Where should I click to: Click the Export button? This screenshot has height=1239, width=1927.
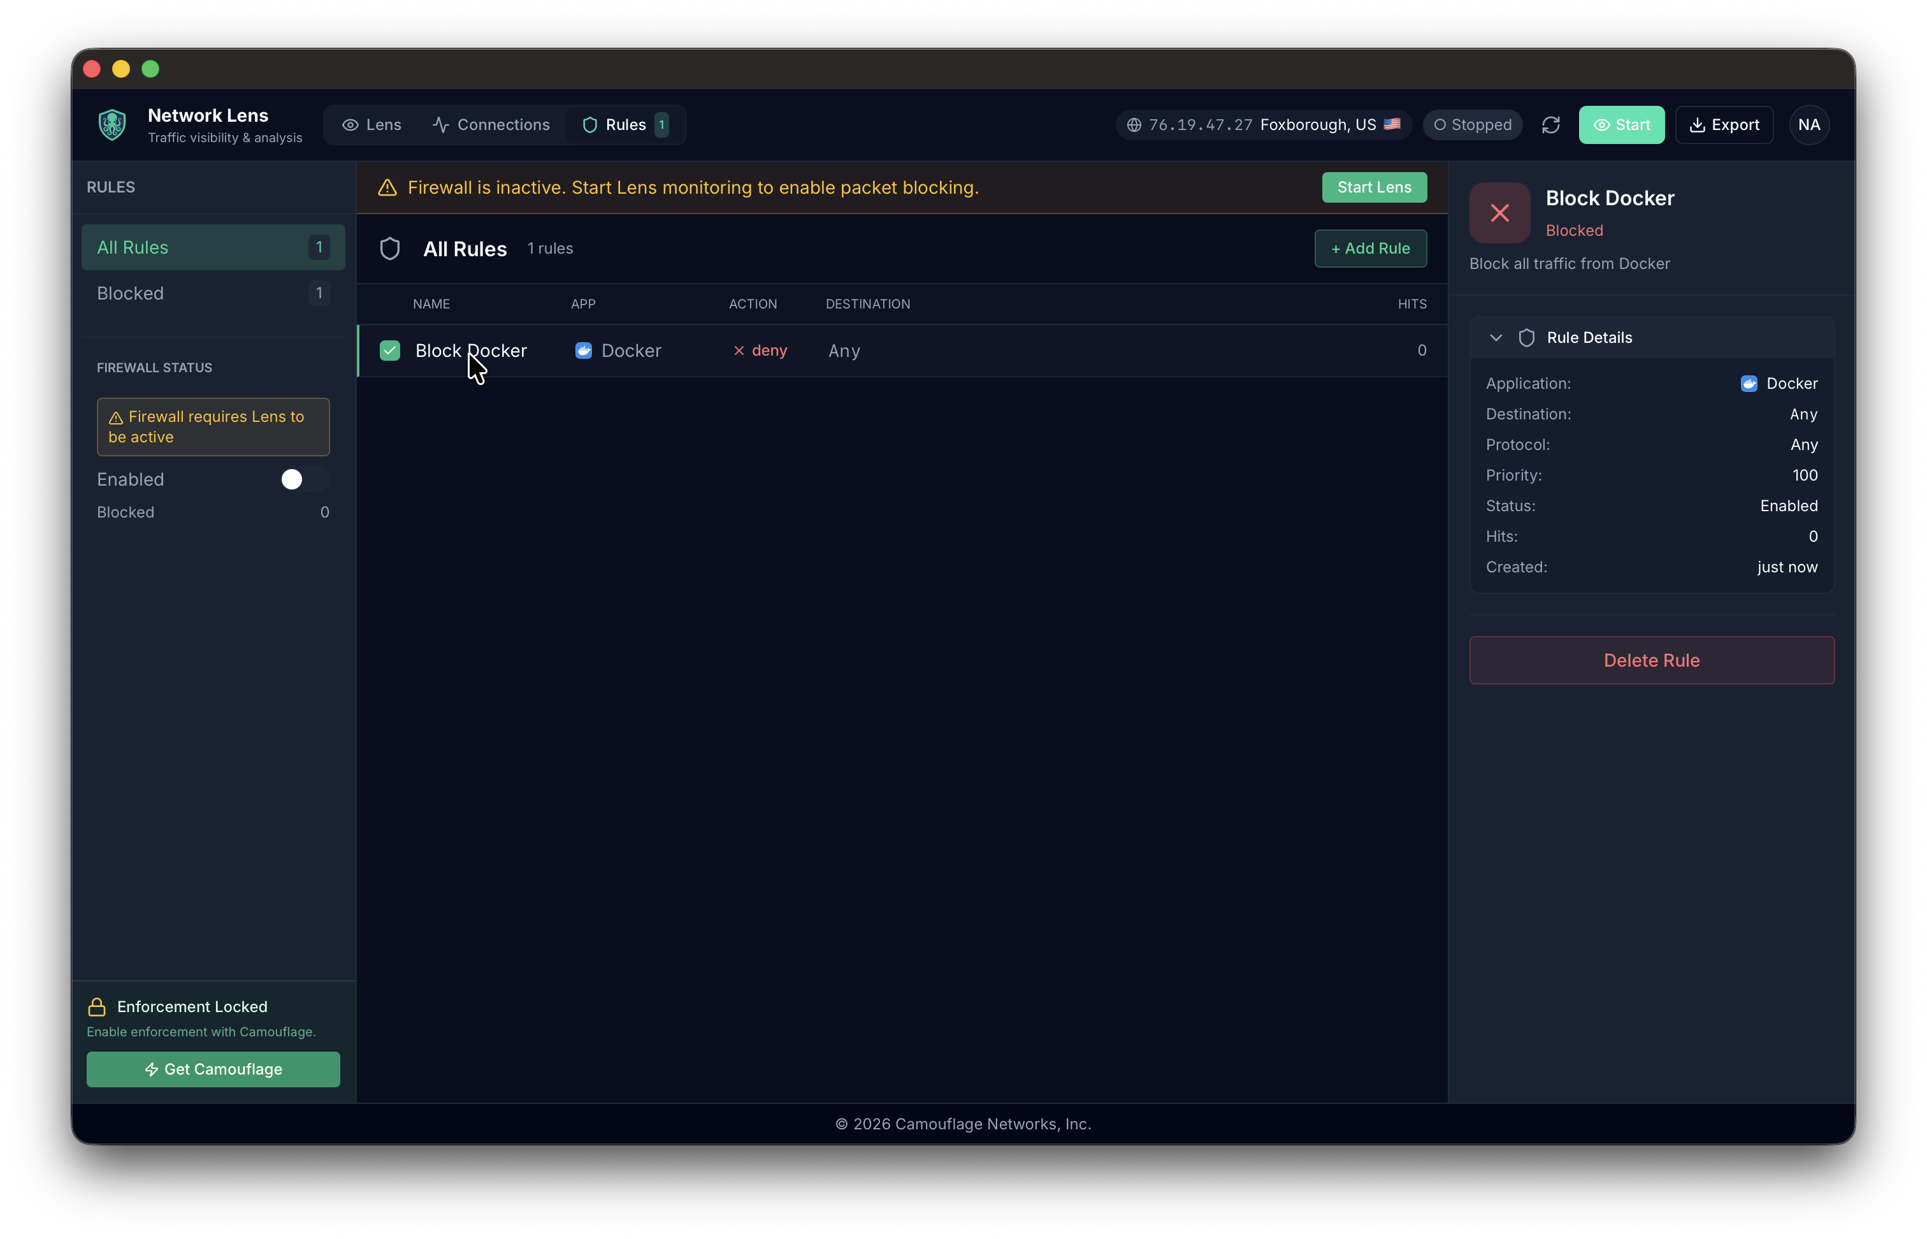click(1724, 125)
